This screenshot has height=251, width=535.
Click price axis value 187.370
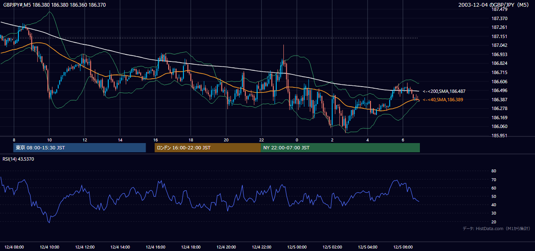pos(499,18)
